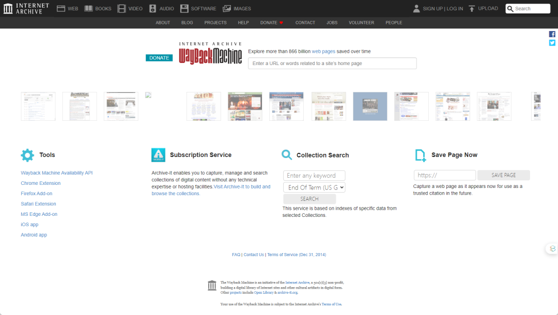Open the Contact menu item
Viewport: 558px width, 315px height.
click(305, 23)
